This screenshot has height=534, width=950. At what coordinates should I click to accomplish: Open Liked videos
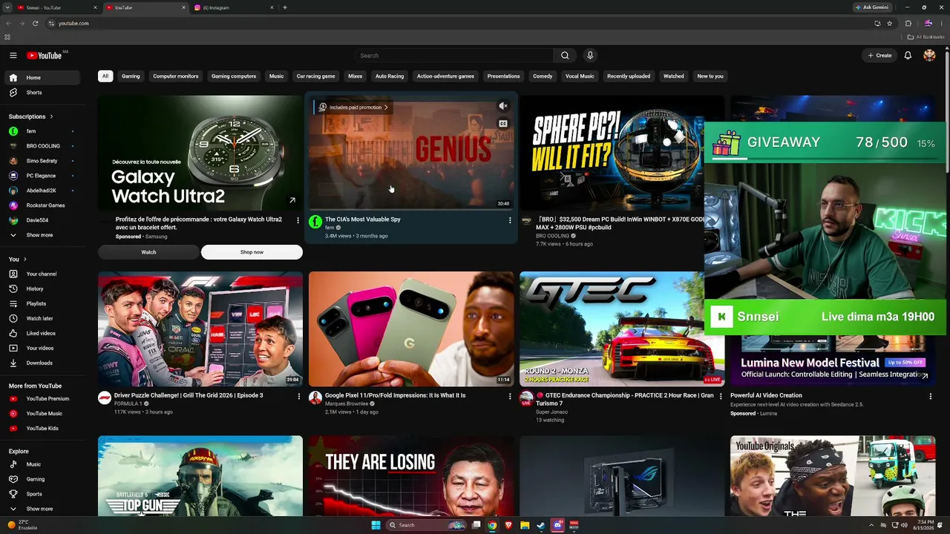[x=43, y=333]
